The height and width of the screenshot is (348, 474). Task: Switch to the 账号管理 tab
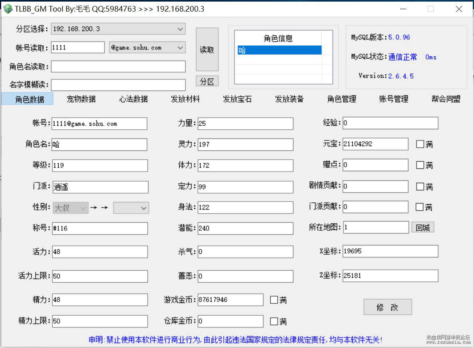point(394,99)
